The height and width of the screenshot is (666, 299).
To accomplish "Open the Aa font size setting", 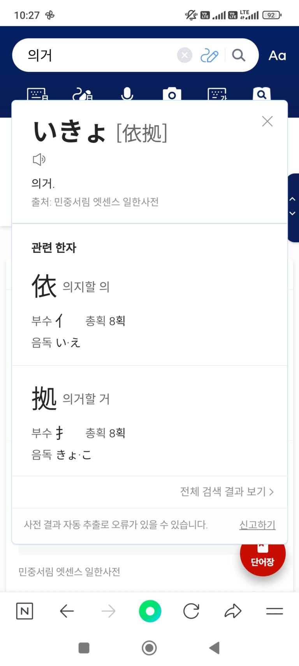I will [277, 55].
